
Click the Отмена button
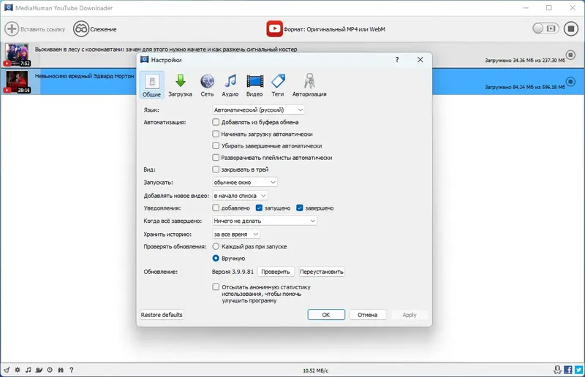click(x=368, y=315)
